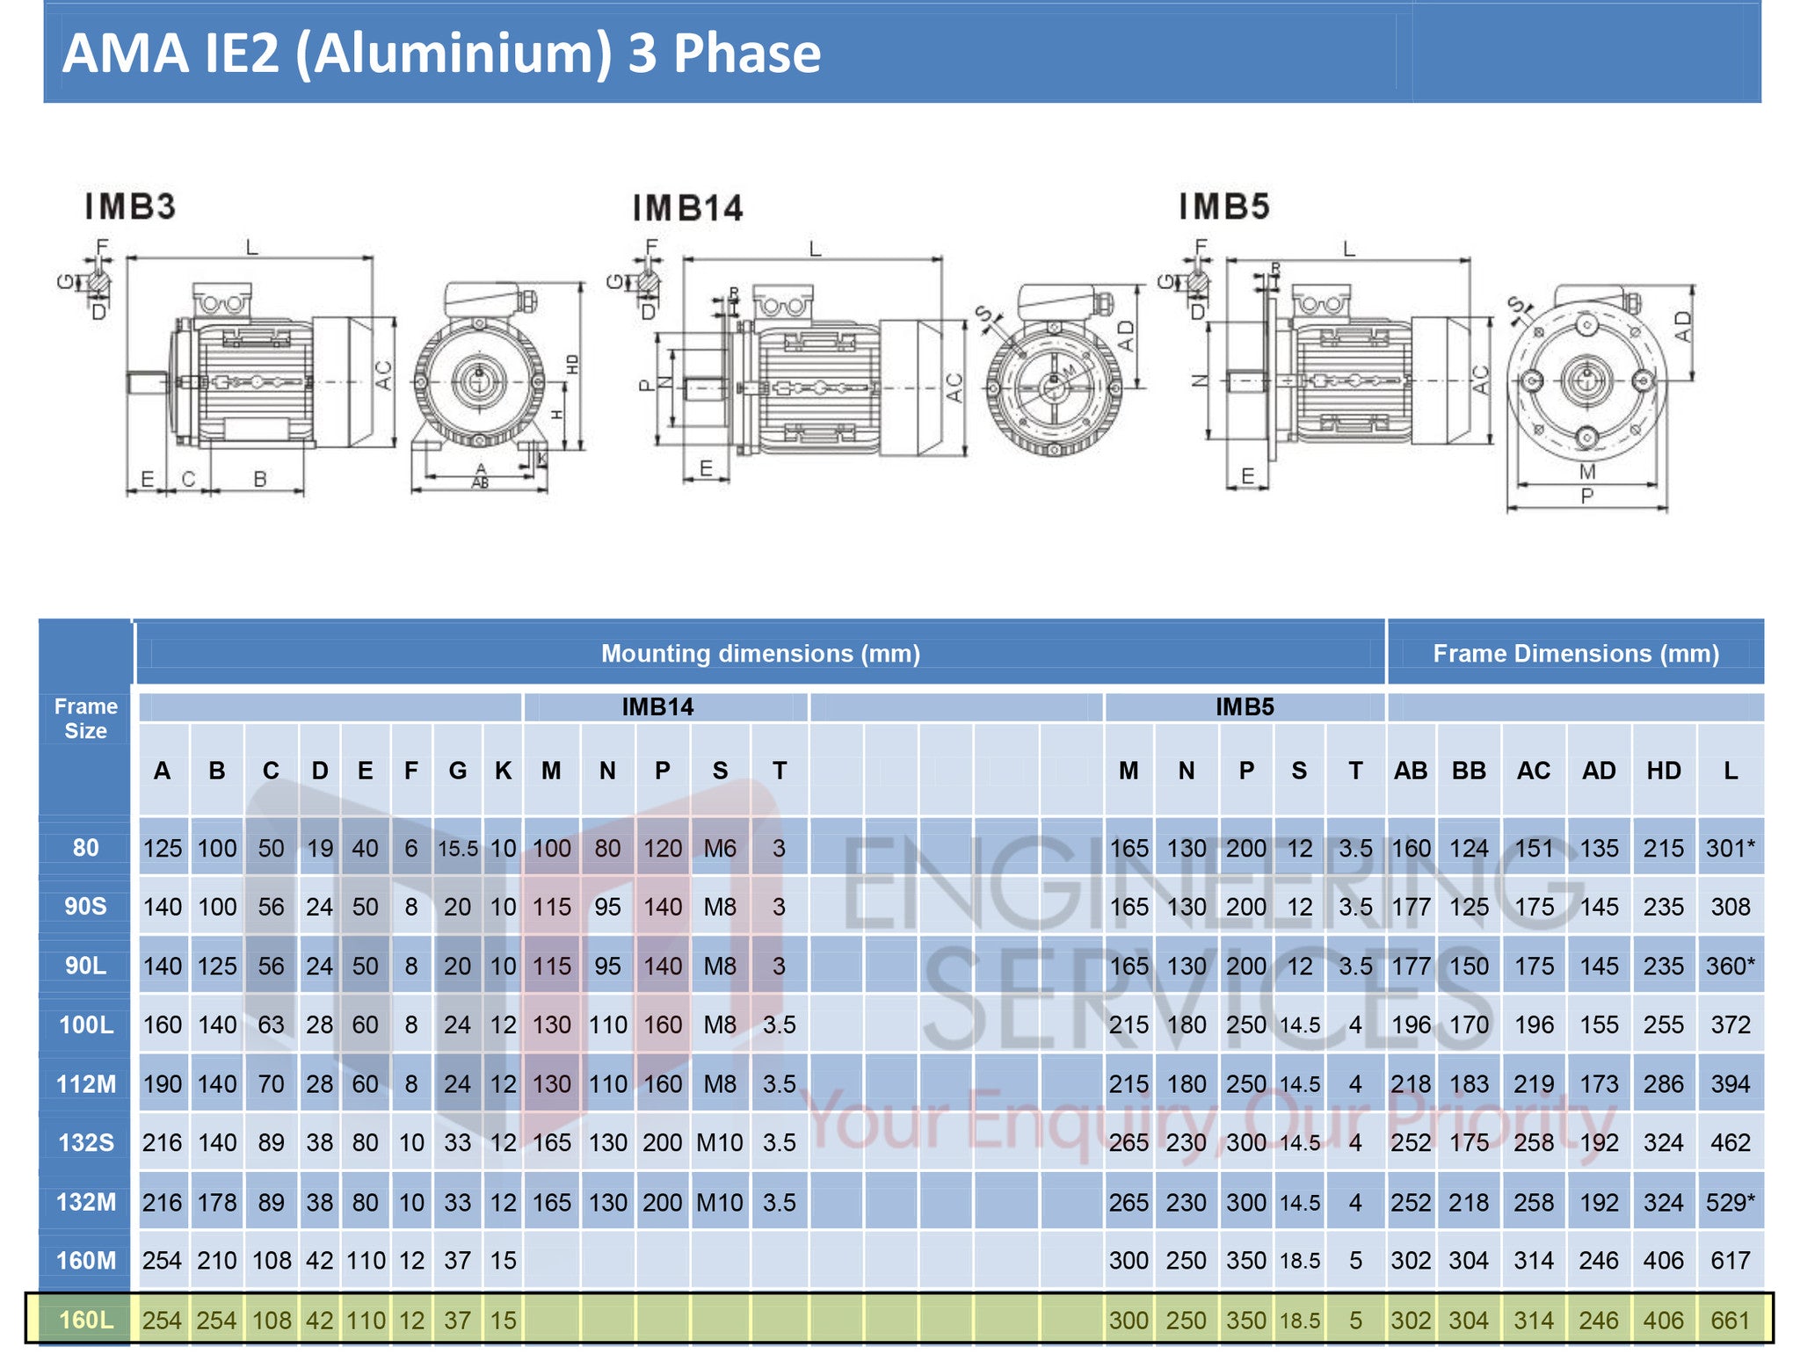Click the 132S frame size row header
The height and width of the screenshot is (1361, 1800).
click(x=85, y=1142)
